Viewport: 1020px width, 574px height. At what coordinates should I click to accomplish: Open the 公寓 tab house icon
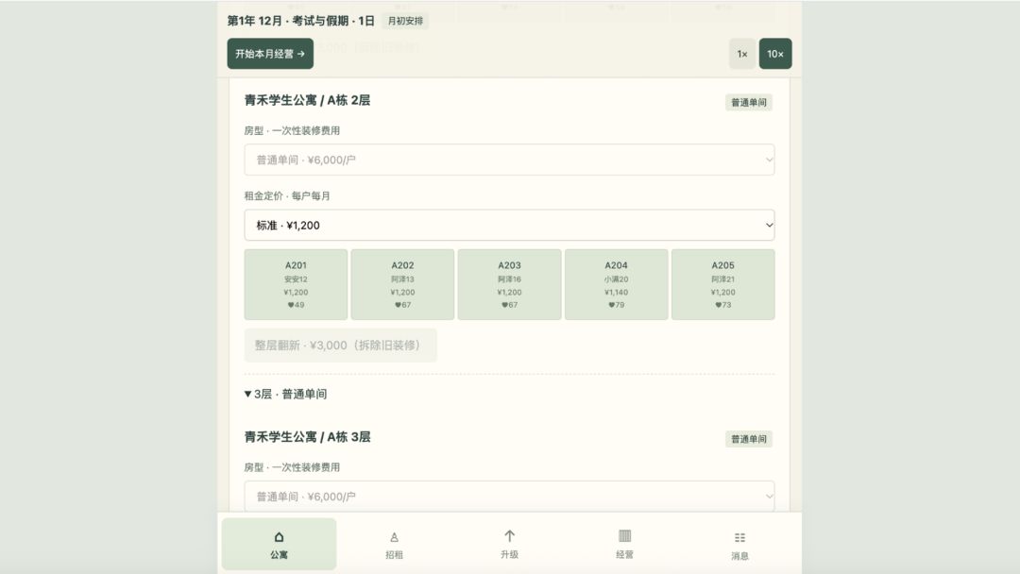pos(279,537)
